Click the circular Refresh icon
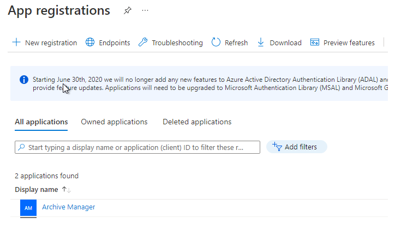 point(216,42)
